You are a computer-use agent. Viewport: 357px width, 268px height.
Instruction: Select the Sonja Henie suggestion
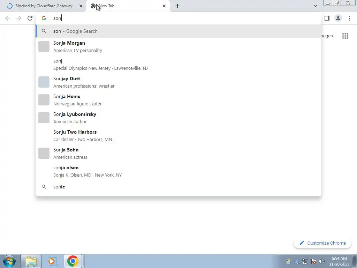[x=178, y=100]
